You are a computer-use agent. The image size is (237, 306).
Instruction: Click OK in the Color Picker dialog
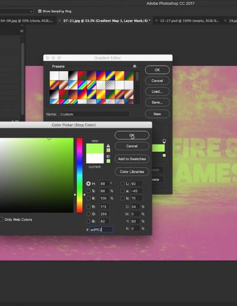click(x=132, y=135)
